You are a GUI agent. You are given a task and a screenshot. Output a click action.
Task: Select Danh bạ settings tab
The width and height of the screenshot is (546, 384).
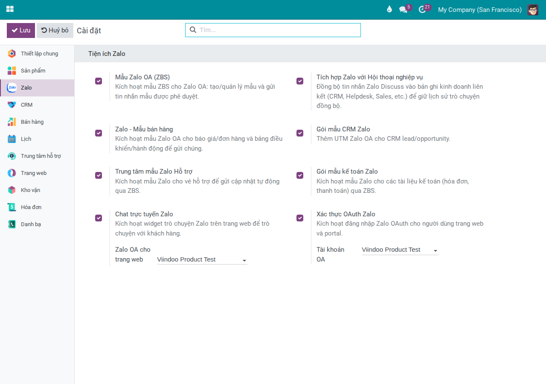click(x=37, y=224)
